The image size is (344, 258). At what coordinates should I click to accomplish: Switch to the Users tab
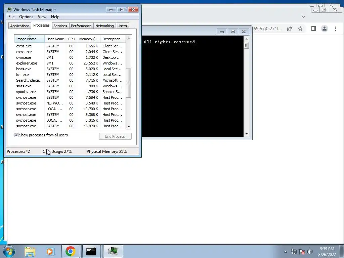pos(122,26)
